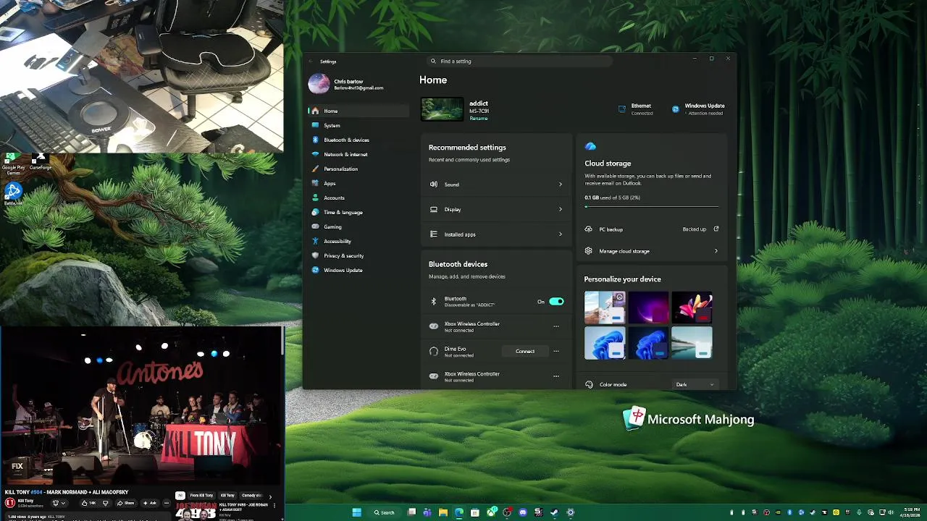This screenshot has width=927, height=521.
Task: Click the Windows Update status icon in header
Action: [676, 109]
